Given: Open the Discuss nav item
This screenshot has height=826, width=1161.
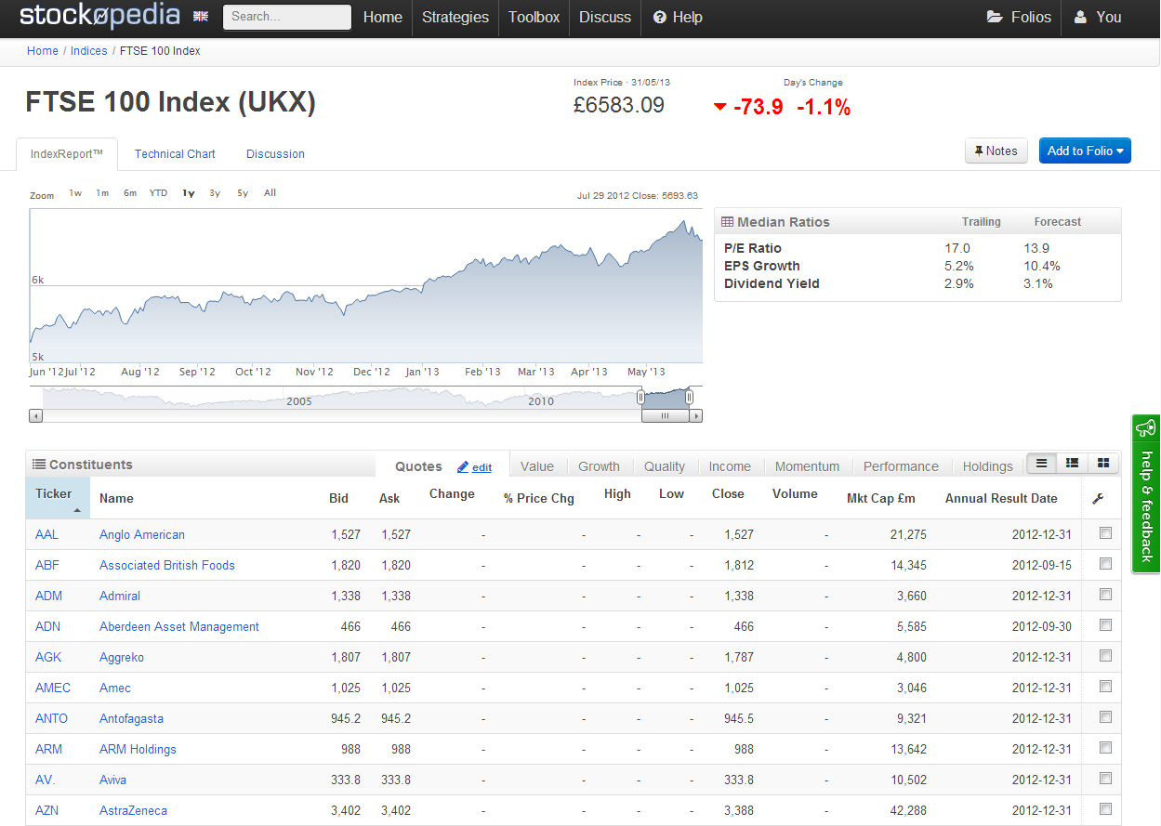Looking at the screenshot, I should point(605,17).
